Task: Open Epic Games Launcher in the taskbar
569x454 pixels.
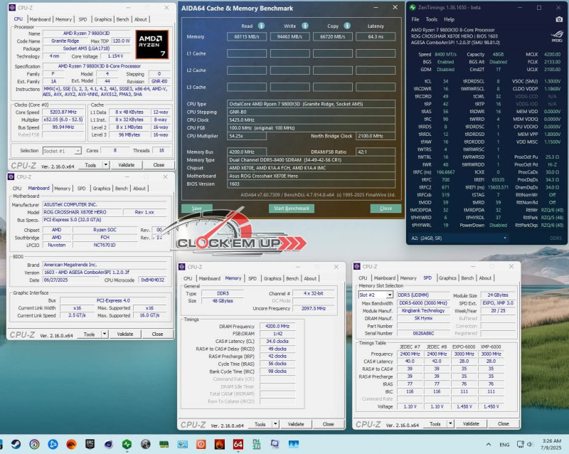Action: (x=90, y=444)
